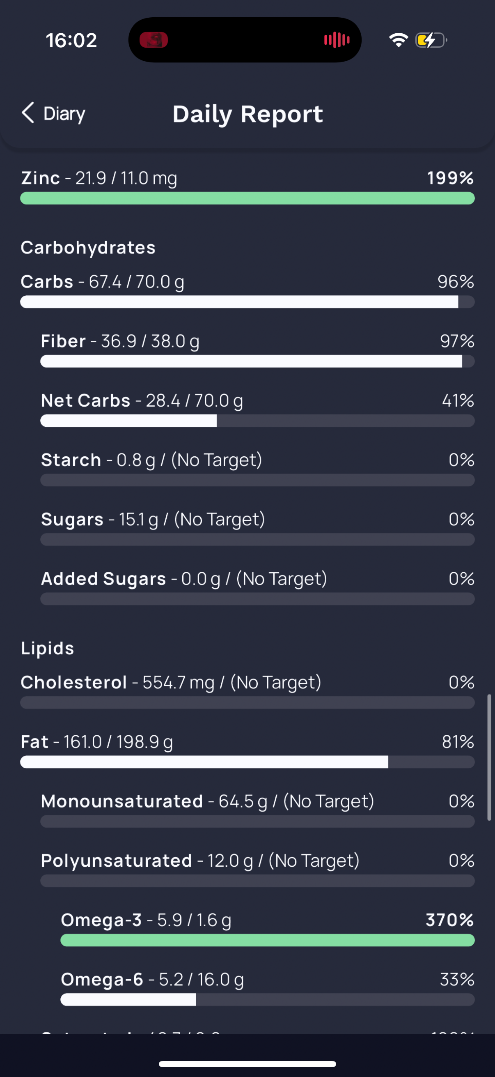495x1077 pixels.
Task: Tap the back chevron next to Diary
Action: point(28,113)
